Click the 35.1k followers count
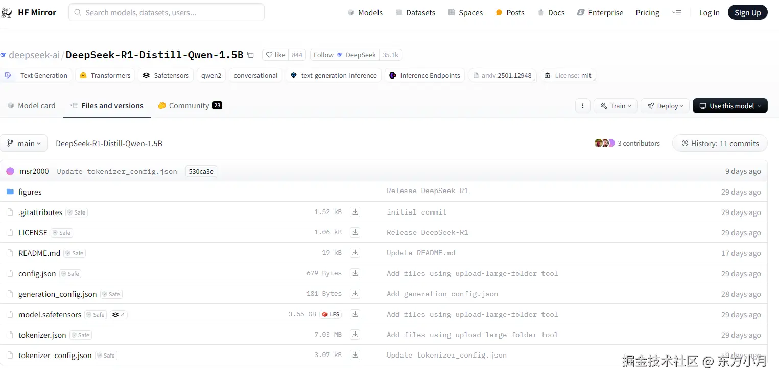779x379 pixels. pos(390,55)
